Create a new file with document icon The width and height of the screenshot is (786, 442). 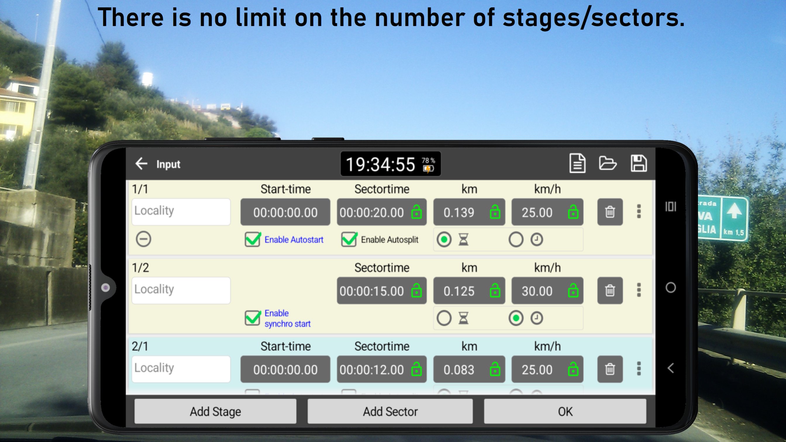577,163
